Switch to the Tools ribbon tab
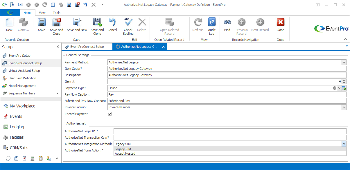The height and width of the screenshot is (170, 350). [x=57, y=13]
